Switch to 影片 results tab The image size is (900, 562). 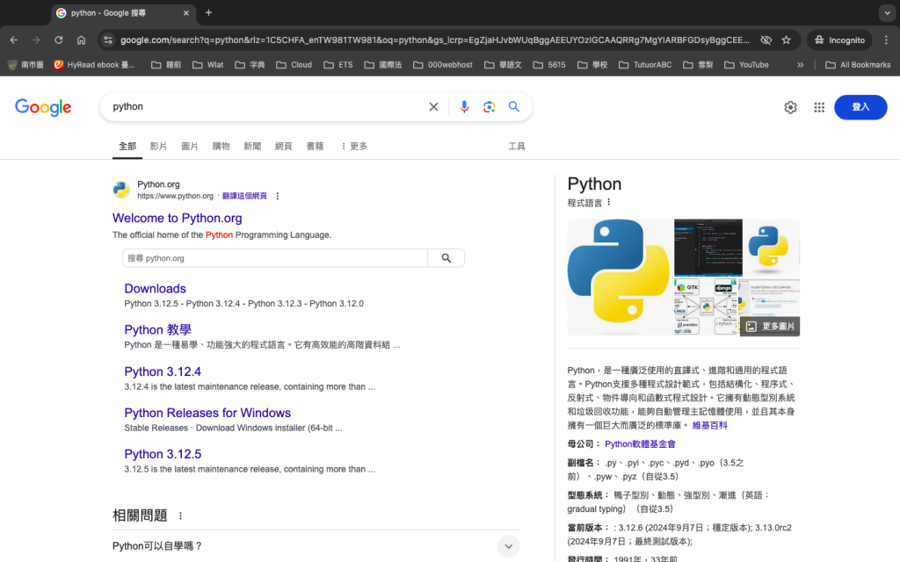click(x=158, y=147)
